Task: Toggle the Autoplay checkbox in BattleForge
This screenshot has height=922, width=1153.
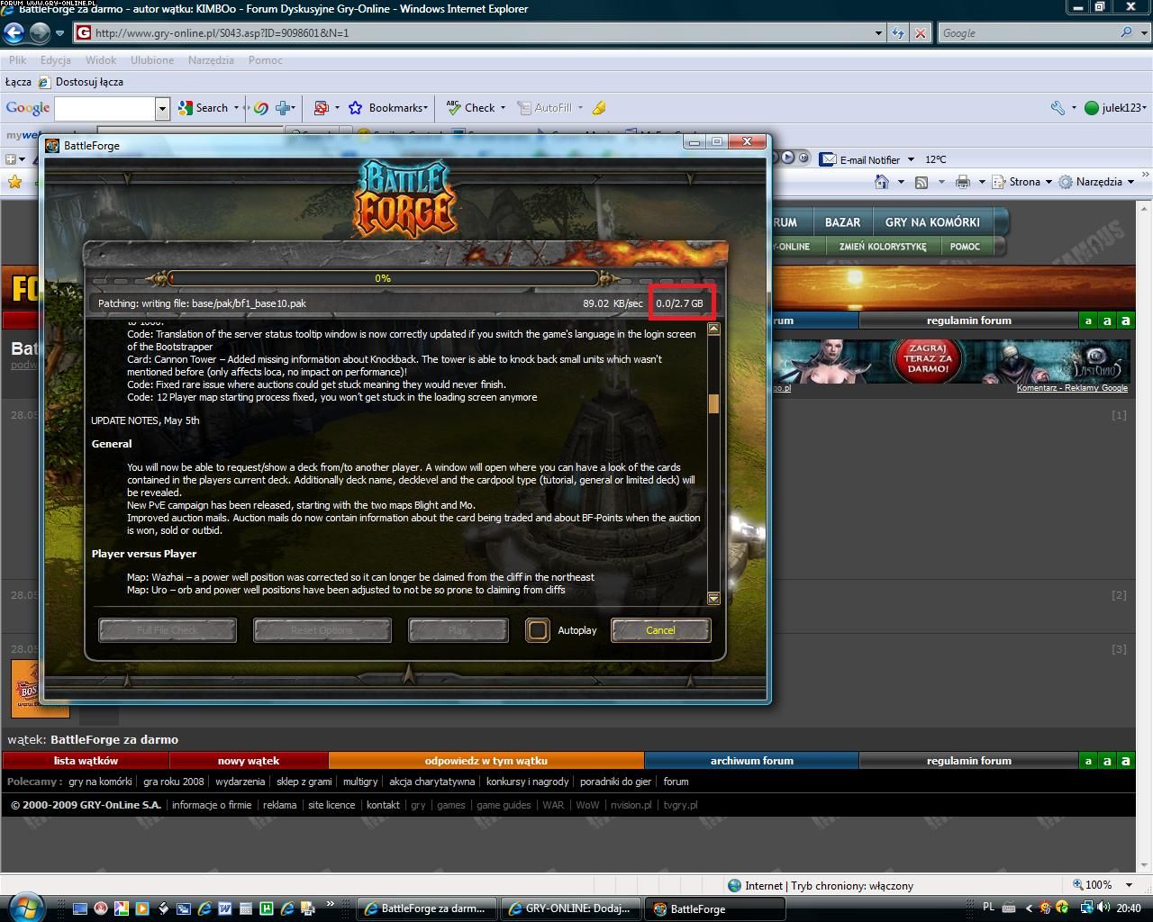Action: click(x=537, y=630)
